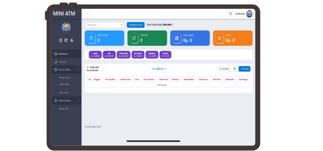Click the D O' A name under avatar
This screenshot has width=323, height=151.
point(66,41)
